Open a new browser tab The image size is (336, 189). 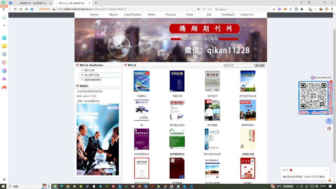click(96, 3)
